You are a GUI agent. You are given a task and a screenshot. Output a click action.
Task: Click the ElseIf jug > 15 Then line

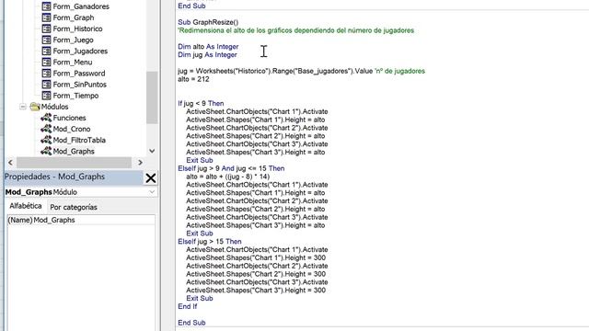[210, 241]
